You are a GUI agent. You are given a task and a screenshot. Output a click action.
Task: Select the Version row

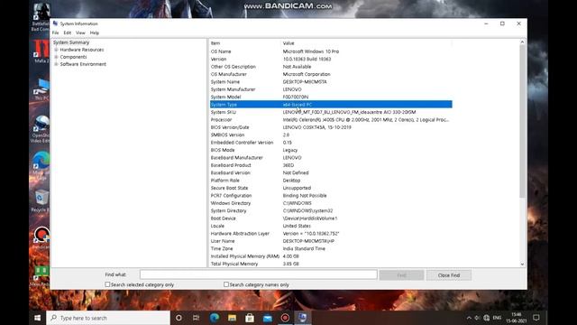[331, 59]
